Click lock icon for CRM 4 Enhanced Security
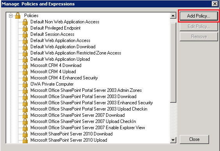 click(x=25, y=78)
